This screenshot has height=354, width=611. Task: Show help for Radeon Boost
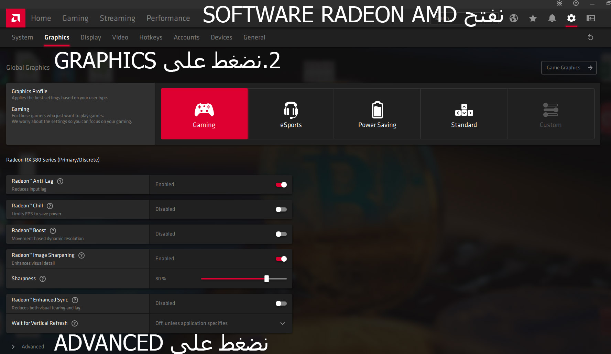(53, 231)
